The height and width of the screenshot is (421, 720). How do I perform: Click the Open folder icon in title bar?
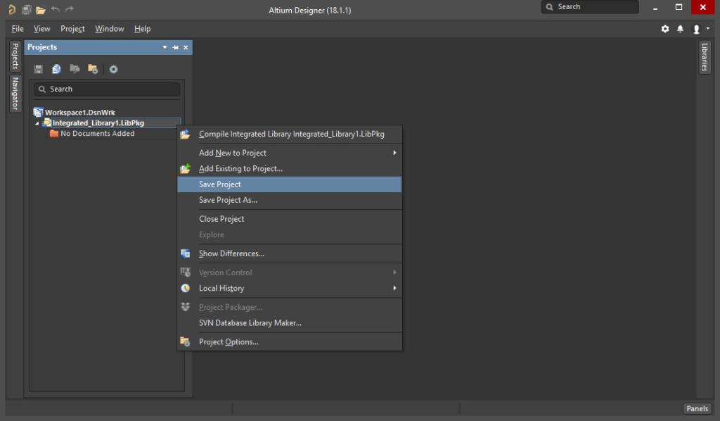(x=41, y=10)
